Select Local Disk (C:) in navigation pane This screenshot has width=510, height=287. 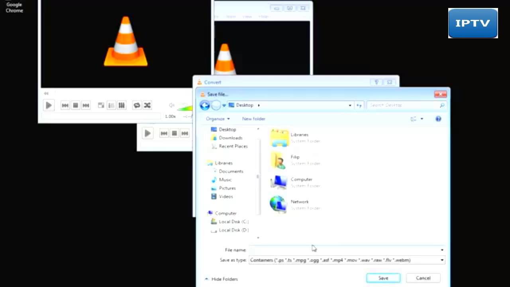(x=233, y=222)
